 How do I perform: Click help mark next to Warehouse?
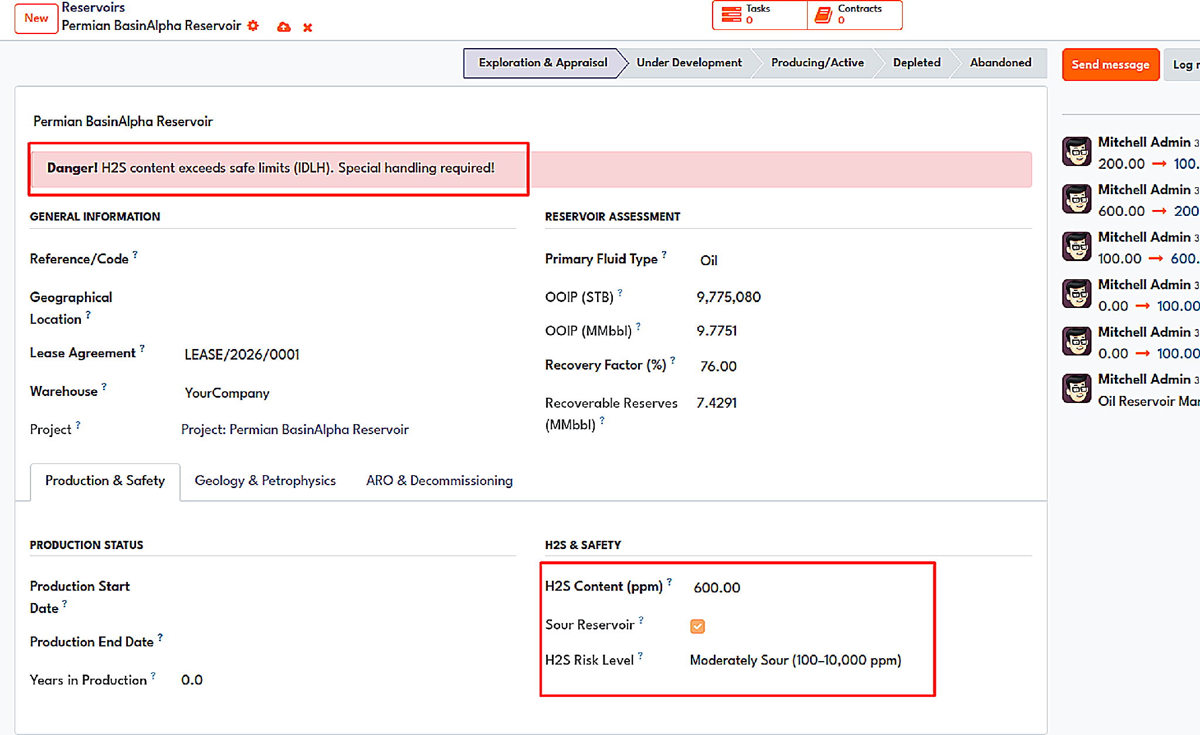[x=104, y=387]
